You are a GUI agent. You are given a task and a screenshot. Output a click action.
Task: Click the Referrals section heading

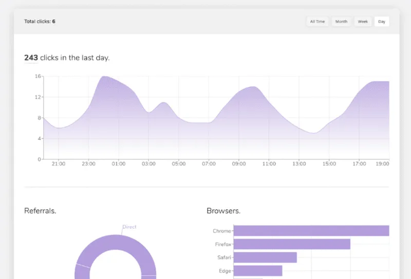40,211
